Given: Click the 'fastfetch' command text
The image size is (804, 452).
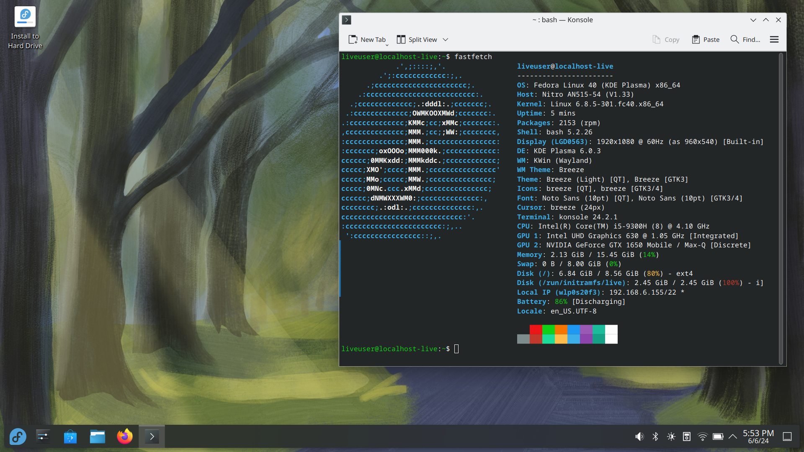Looking at the screenshot, I should (473, 57).
